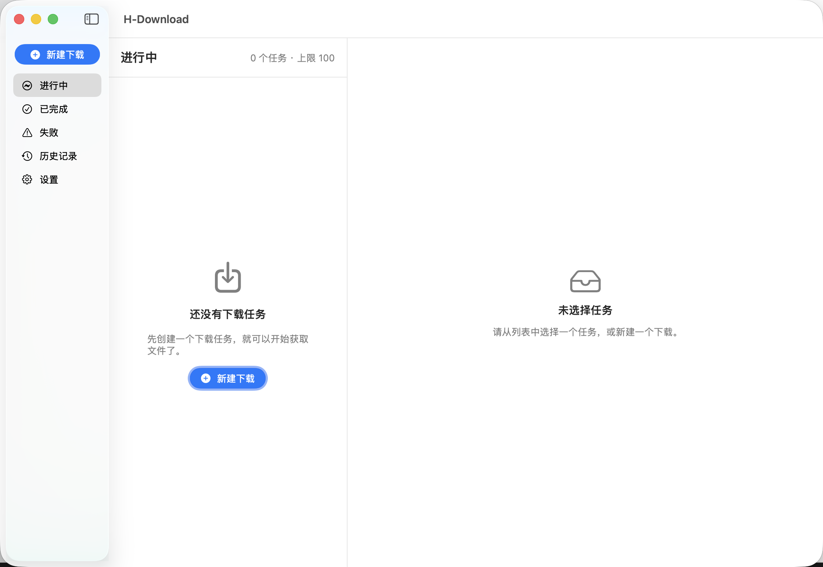Toggle the sidebar visibility icon
This screenshot has width=823, height=567.
(x=91, y=19)
